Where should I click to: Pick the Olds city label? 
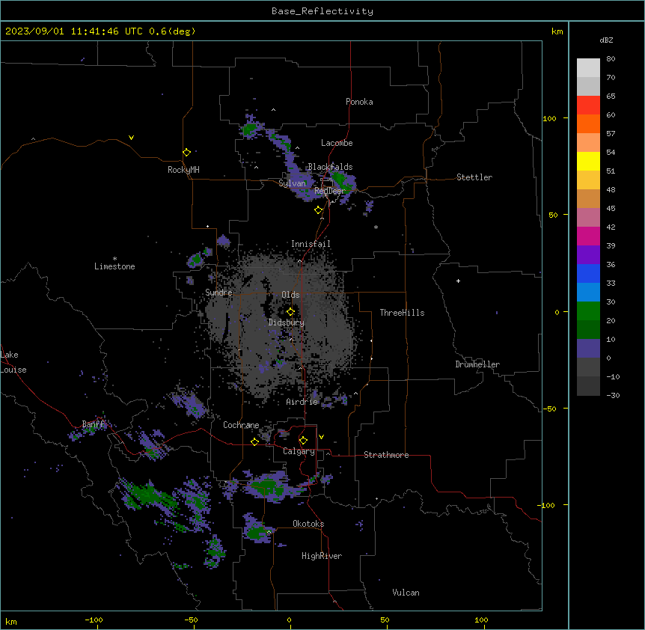coord(290,295)
